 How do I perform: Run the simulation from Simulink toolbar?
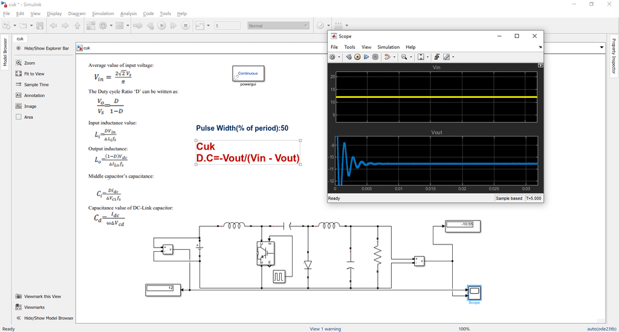(x=162, y=25)
